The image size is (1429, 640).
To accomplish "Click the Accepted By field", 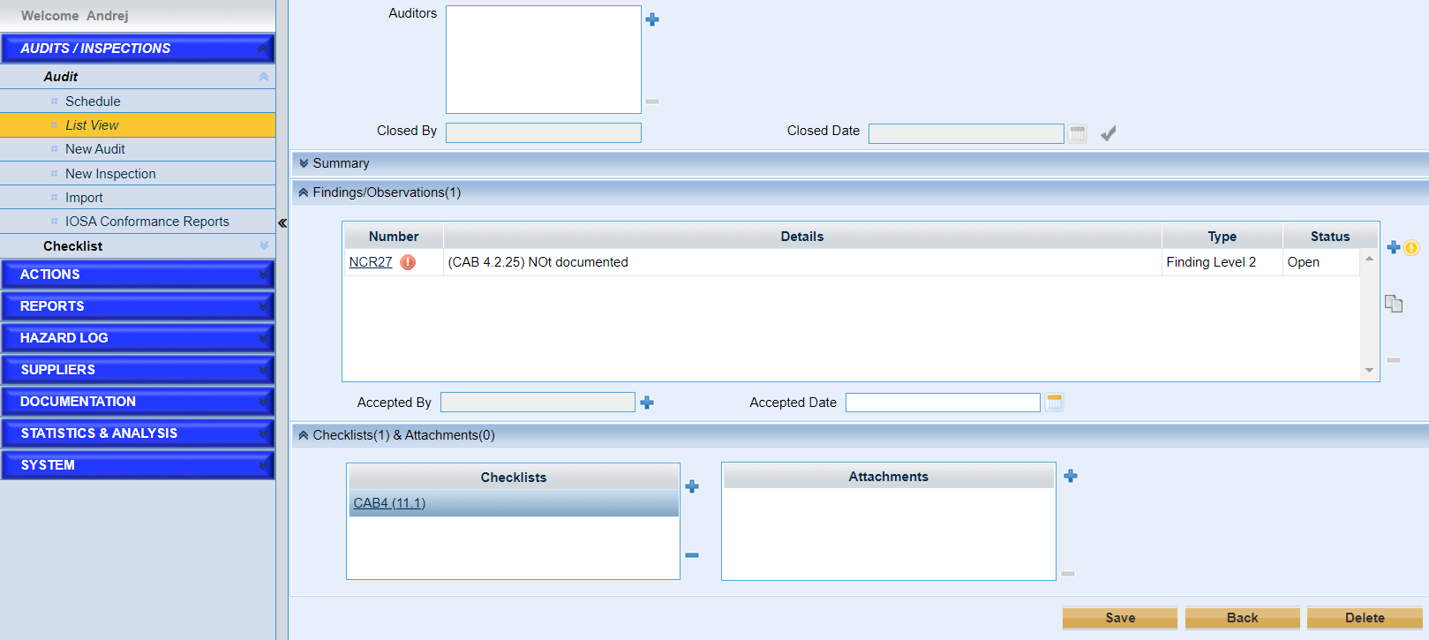I will [538, 403].
